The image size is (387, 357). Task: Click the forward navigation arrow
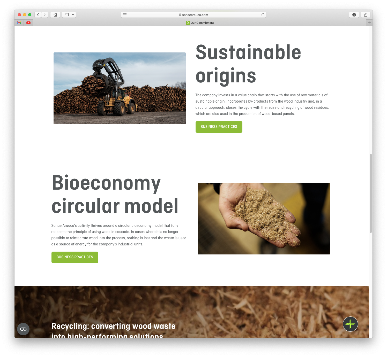click(45, 15)
